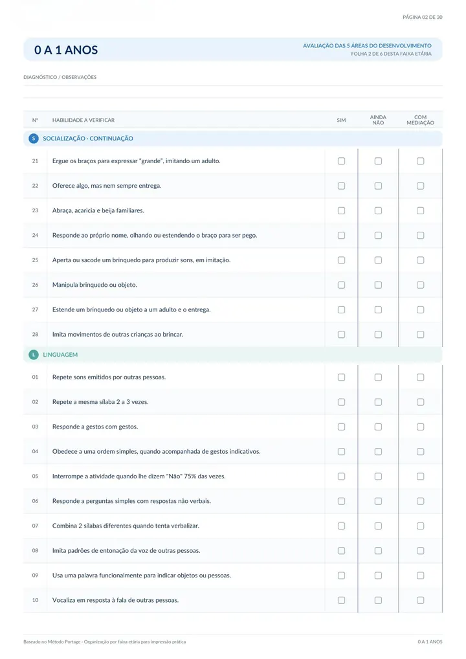This screenshot has width=466, height=659.
Task: Check SIM for item 21 Ergue os braços
Action: click(341, 161)
